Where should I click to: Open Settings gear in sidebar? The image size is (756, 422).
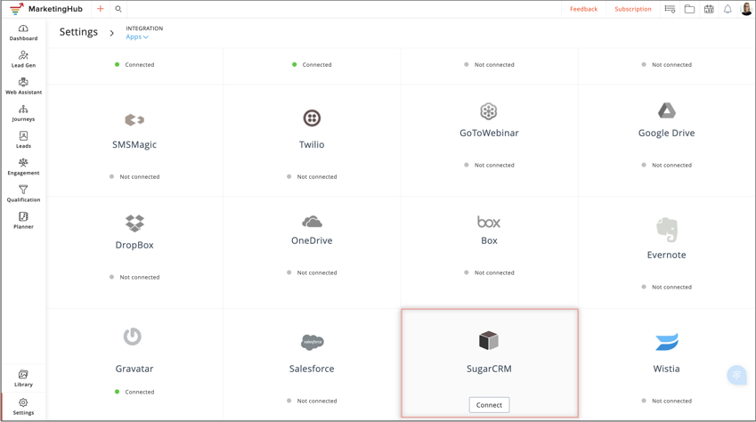tap(23, 407)
